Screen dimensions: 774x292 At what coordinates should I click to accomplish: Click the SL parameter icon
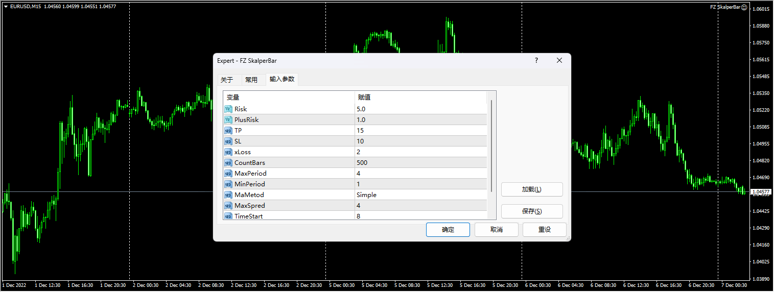228,141
